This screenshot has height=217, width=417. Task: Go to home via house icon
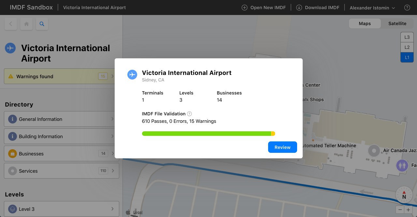point(26,24)
